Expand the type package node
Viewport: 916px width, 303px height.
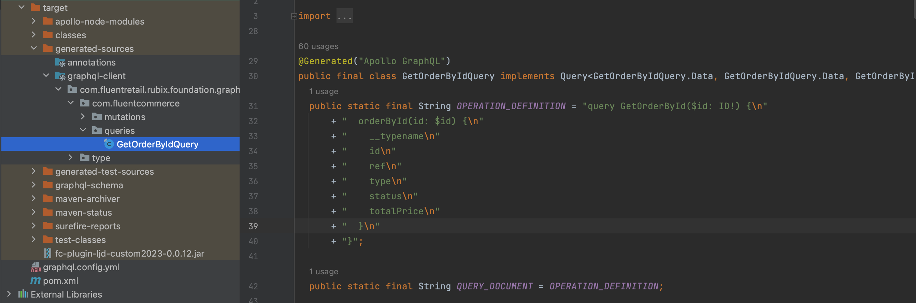coord(70,158)
